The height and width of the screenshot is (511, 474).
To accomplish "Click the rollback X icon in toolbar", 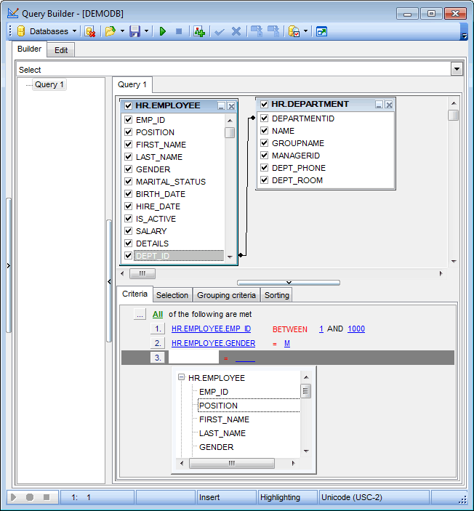I will tap(236, 31).
